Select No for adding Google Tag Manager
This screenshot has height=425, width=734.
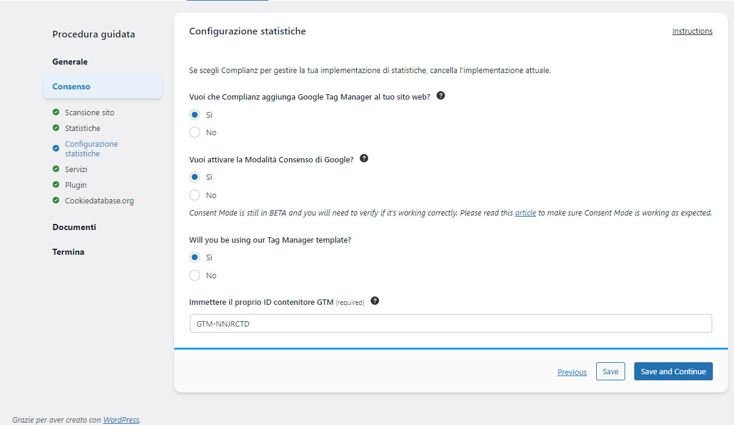tap(195, 132)
